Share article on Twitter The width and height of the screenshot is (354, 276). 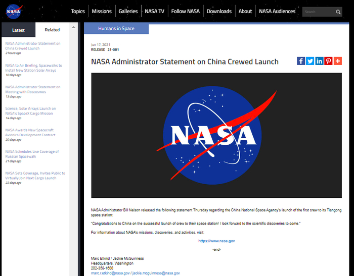pos(310,61)
